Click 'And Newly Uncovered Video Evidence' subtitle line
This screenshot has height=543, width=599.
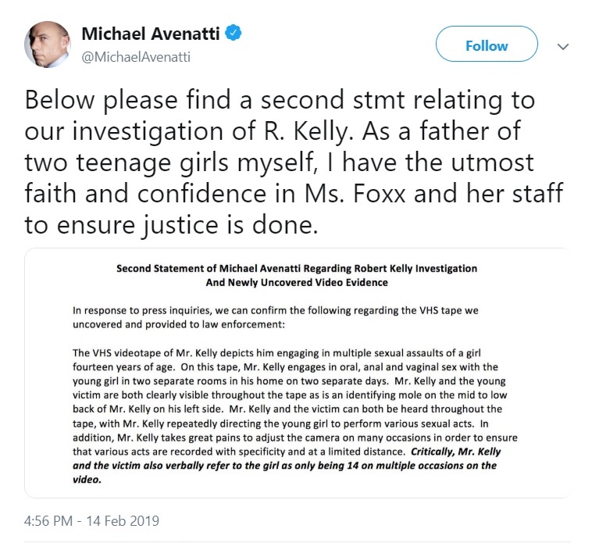pos(297,282)
